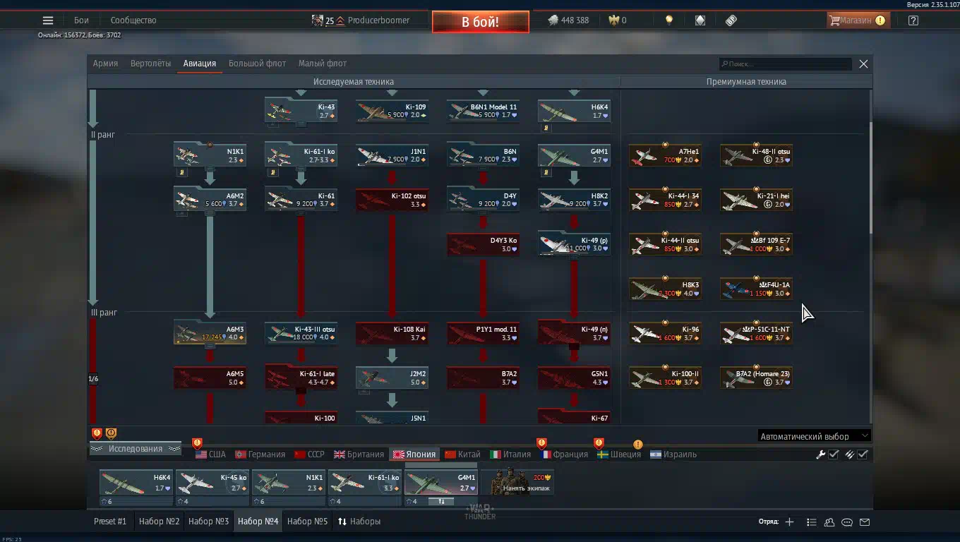Open the chat bubble icon
This screenshot has height=542, width=960.
click(847, 522)
